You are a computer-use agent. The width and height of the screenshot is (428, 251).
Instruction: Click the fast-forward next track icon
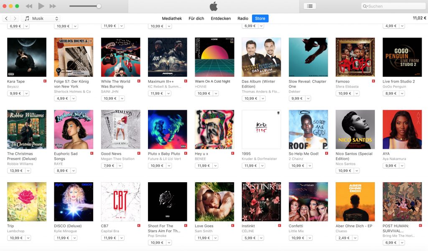point(53,6)
